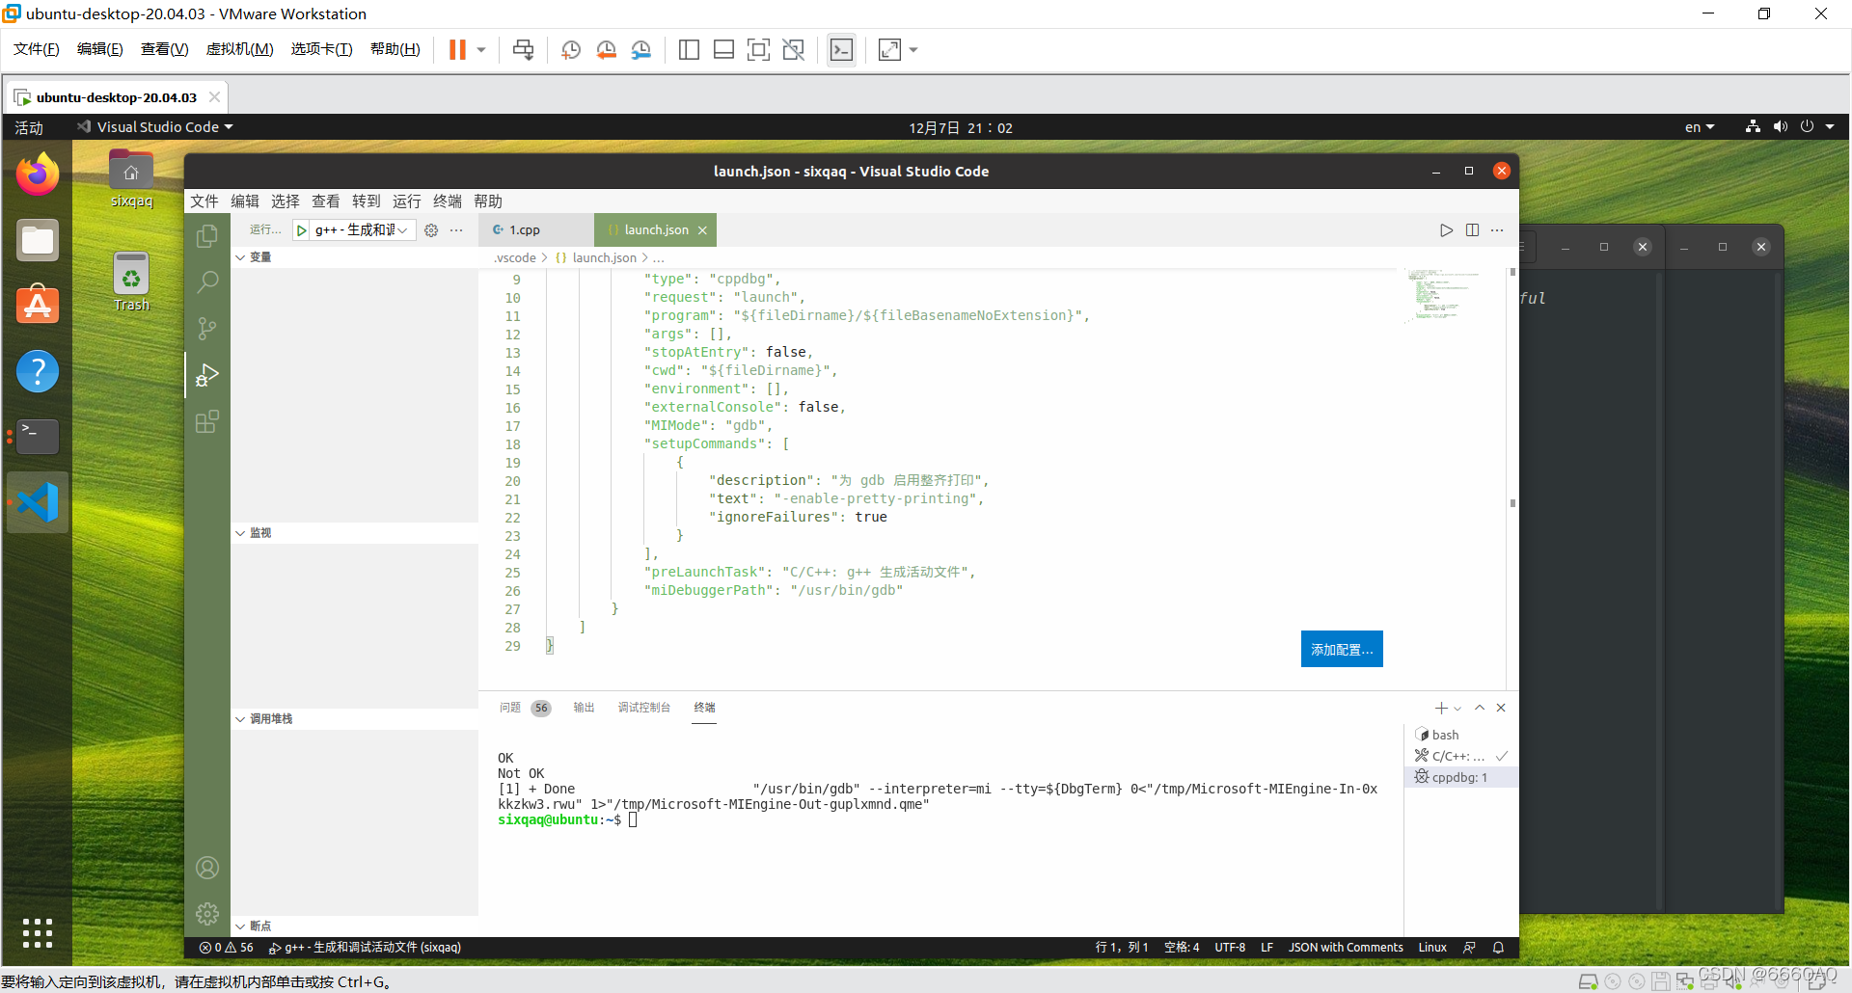Expand the 断点 breakpoints section
This screenshot has width=1852, height=993.
255,926
